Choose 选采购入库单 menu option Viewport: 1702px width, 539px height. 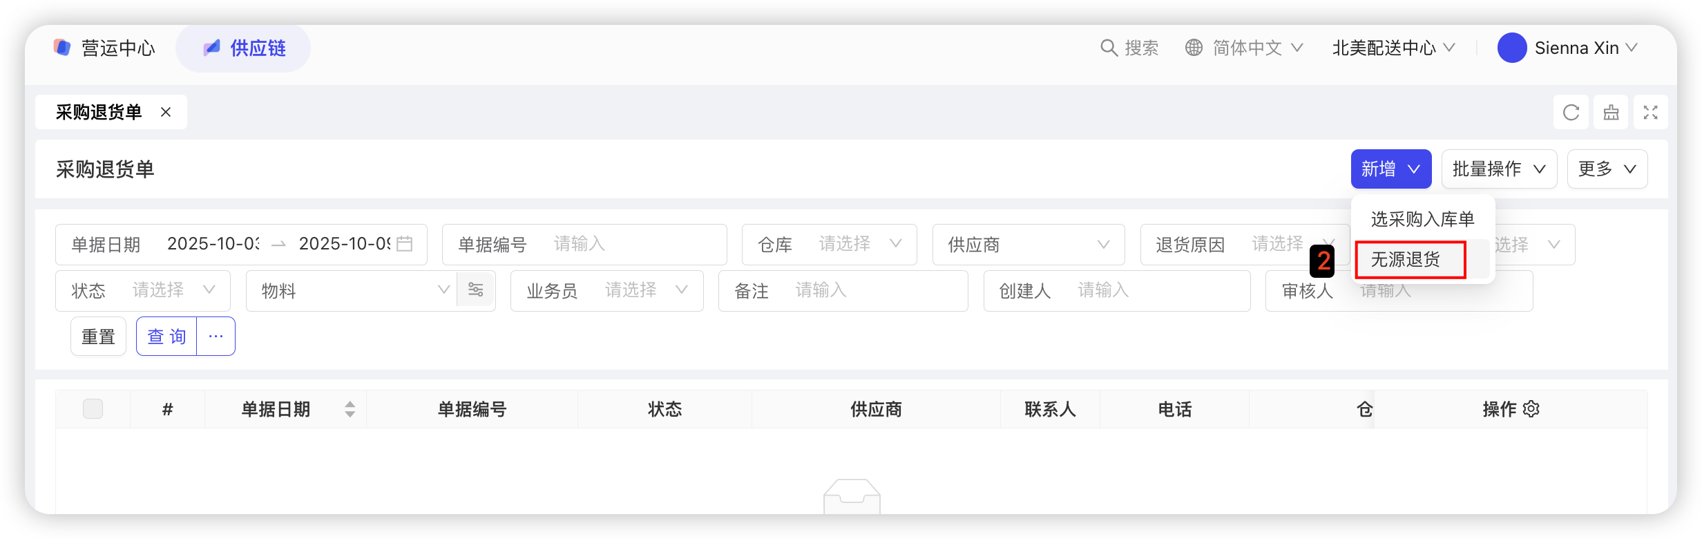point(1422,220)
